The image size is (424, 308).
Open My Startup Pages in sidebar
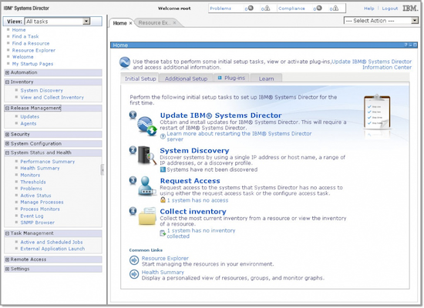tap(32, 64)
